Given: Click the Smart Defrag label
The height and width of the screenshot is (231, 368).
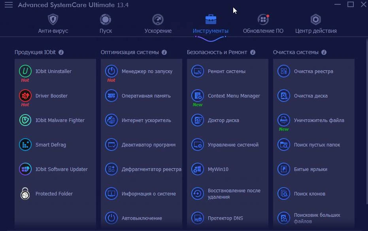Looking at the screenshot, I should click(x=51, y=145).
